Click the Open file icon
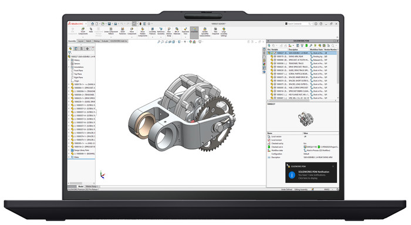This screenshot has width=411, height=225. (x=103, y=23)
